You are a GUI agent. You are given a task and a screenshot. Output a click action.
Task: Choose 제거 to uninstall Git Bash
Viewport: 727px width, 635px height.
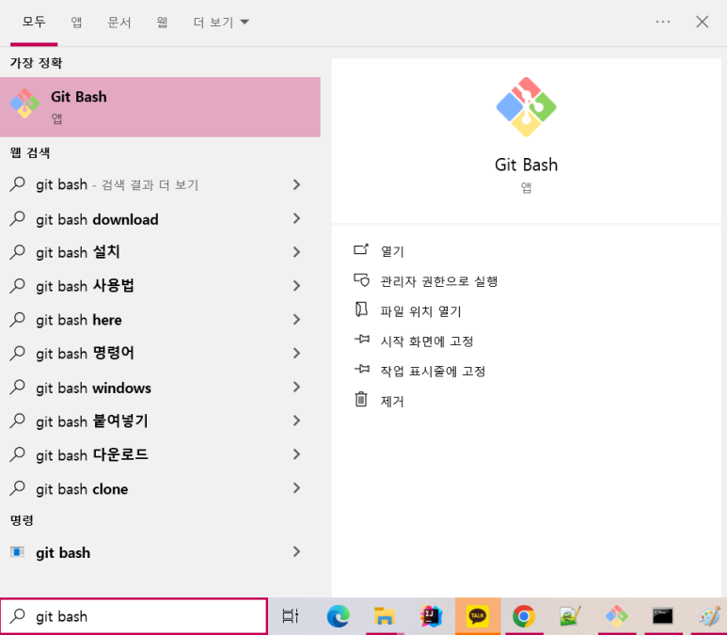(x=392, y=401)
